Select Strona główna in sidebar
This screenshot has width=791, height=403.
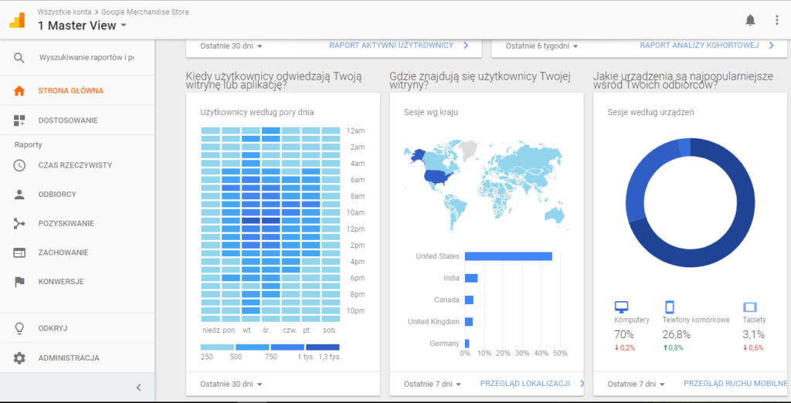[77, 91]
